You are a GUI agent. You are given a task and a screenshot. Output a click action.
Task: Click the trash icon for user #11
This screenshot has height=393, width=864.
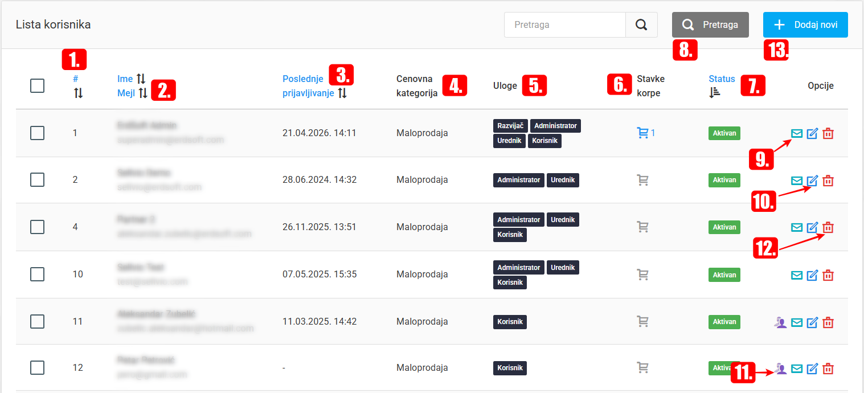point(829,322)
